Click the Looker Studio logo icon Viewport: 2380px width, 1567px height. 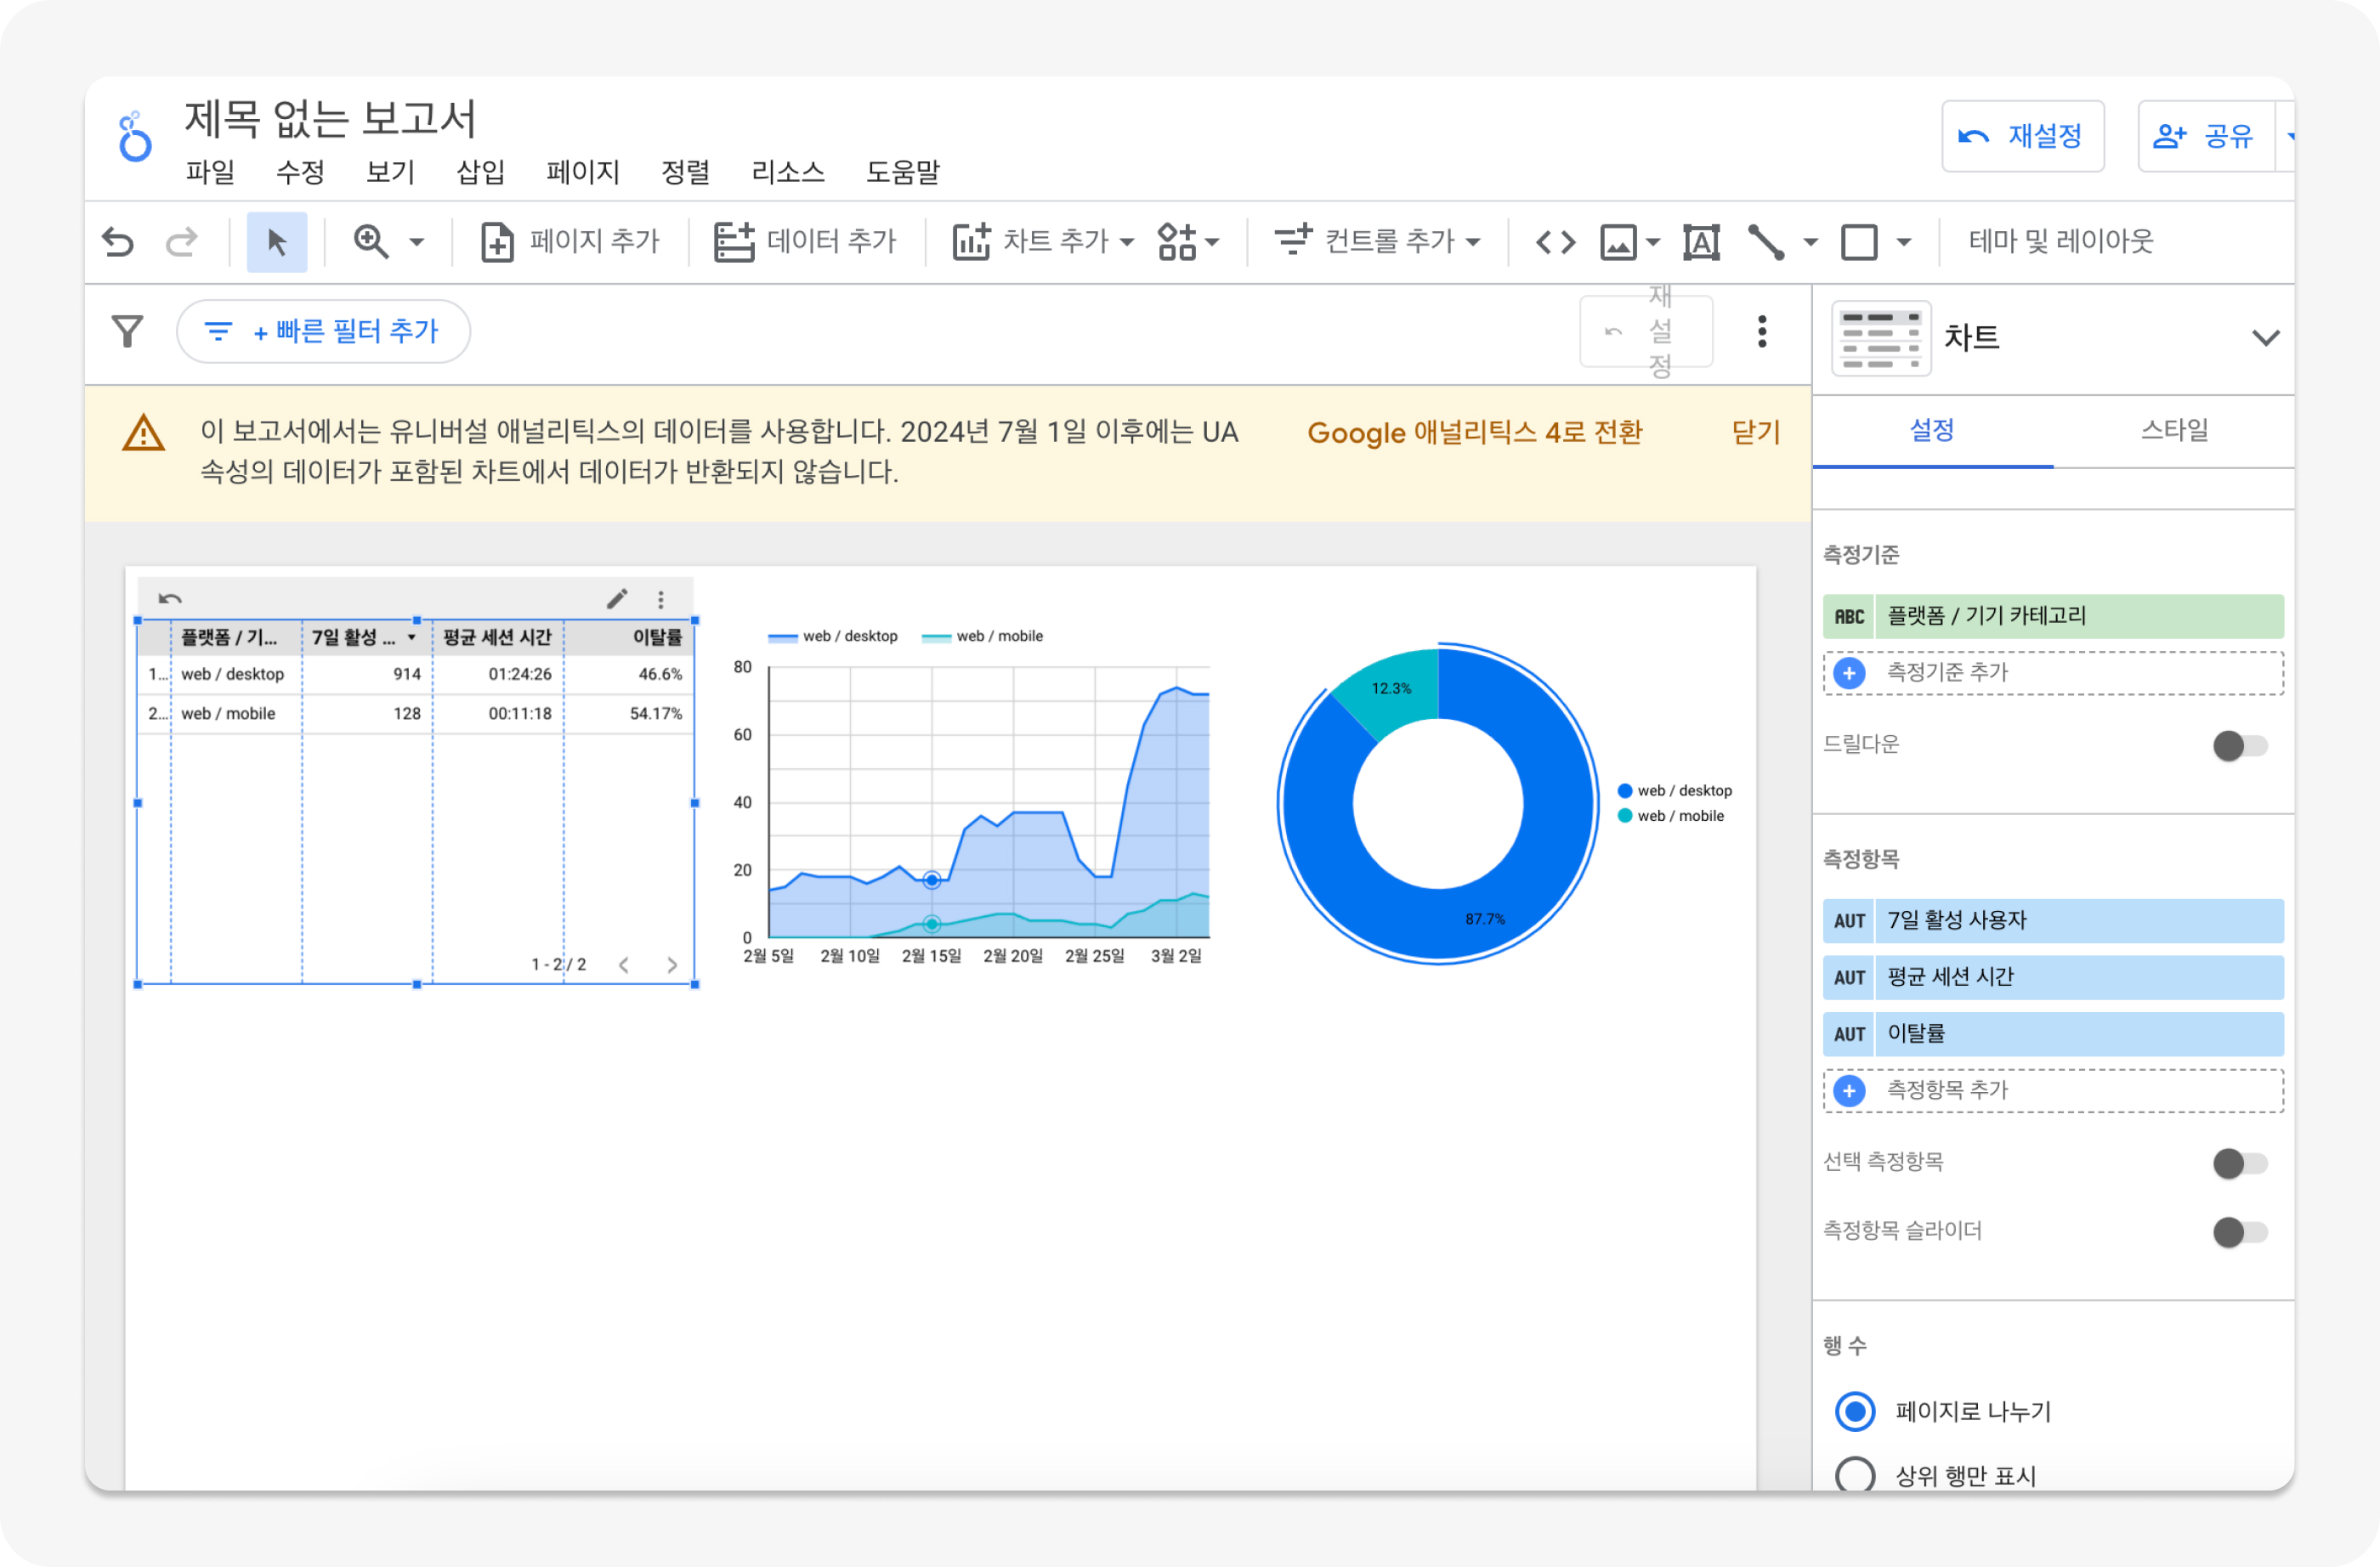pyautogui.click(x=134, y=137)
